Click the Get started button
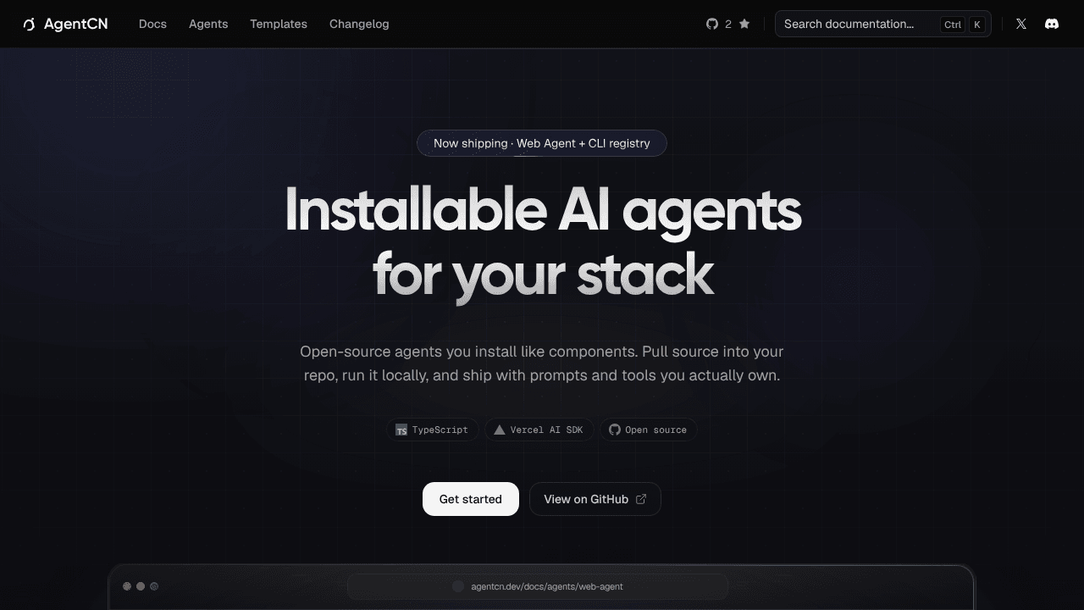 (x=471, y=499)
